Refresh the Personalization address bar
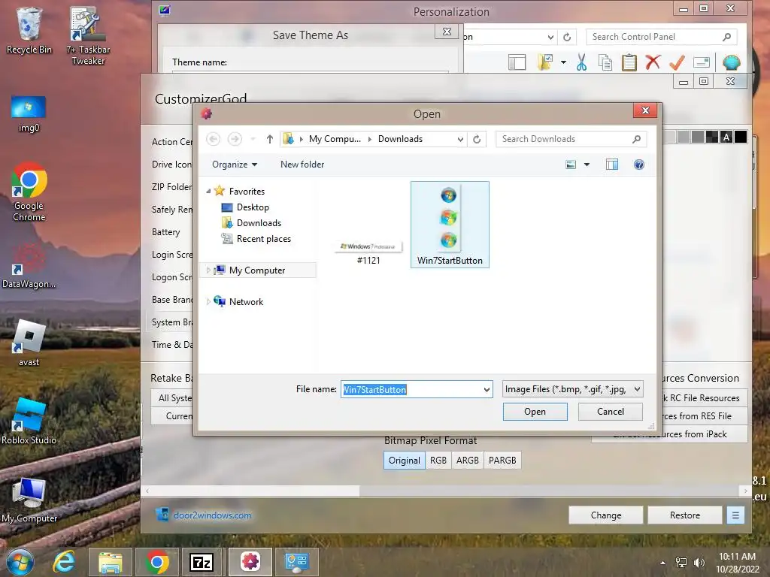The width and height of the screenshot is (770, 577). click(567, 37)
